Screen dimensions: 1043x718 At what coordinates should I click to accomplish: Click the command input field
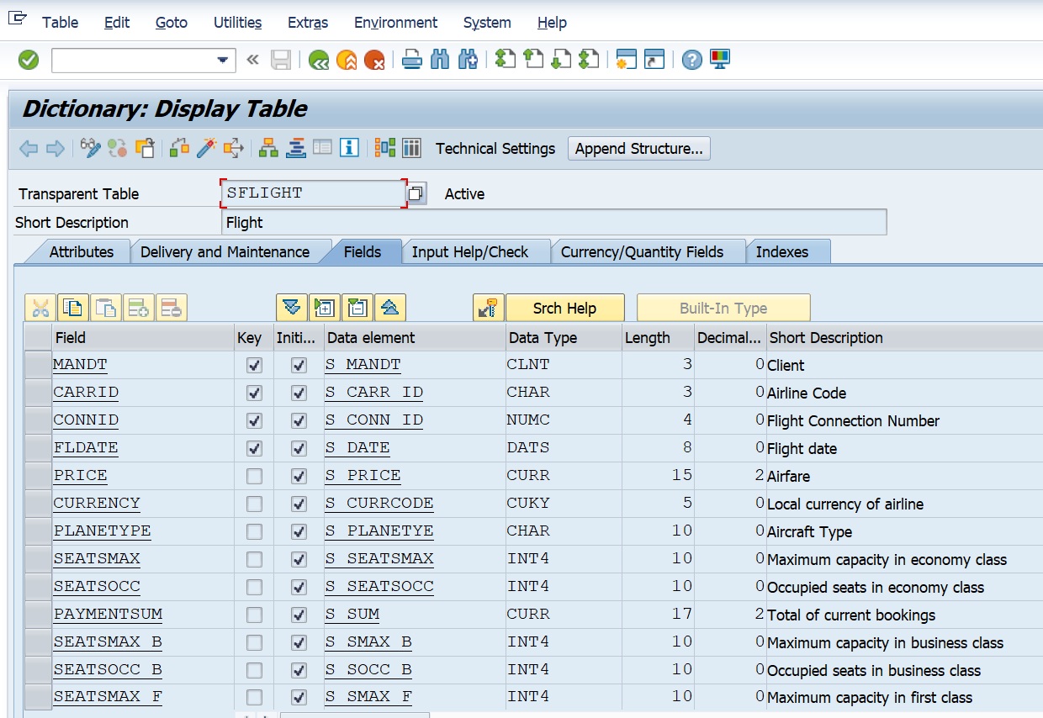[133, 60]
